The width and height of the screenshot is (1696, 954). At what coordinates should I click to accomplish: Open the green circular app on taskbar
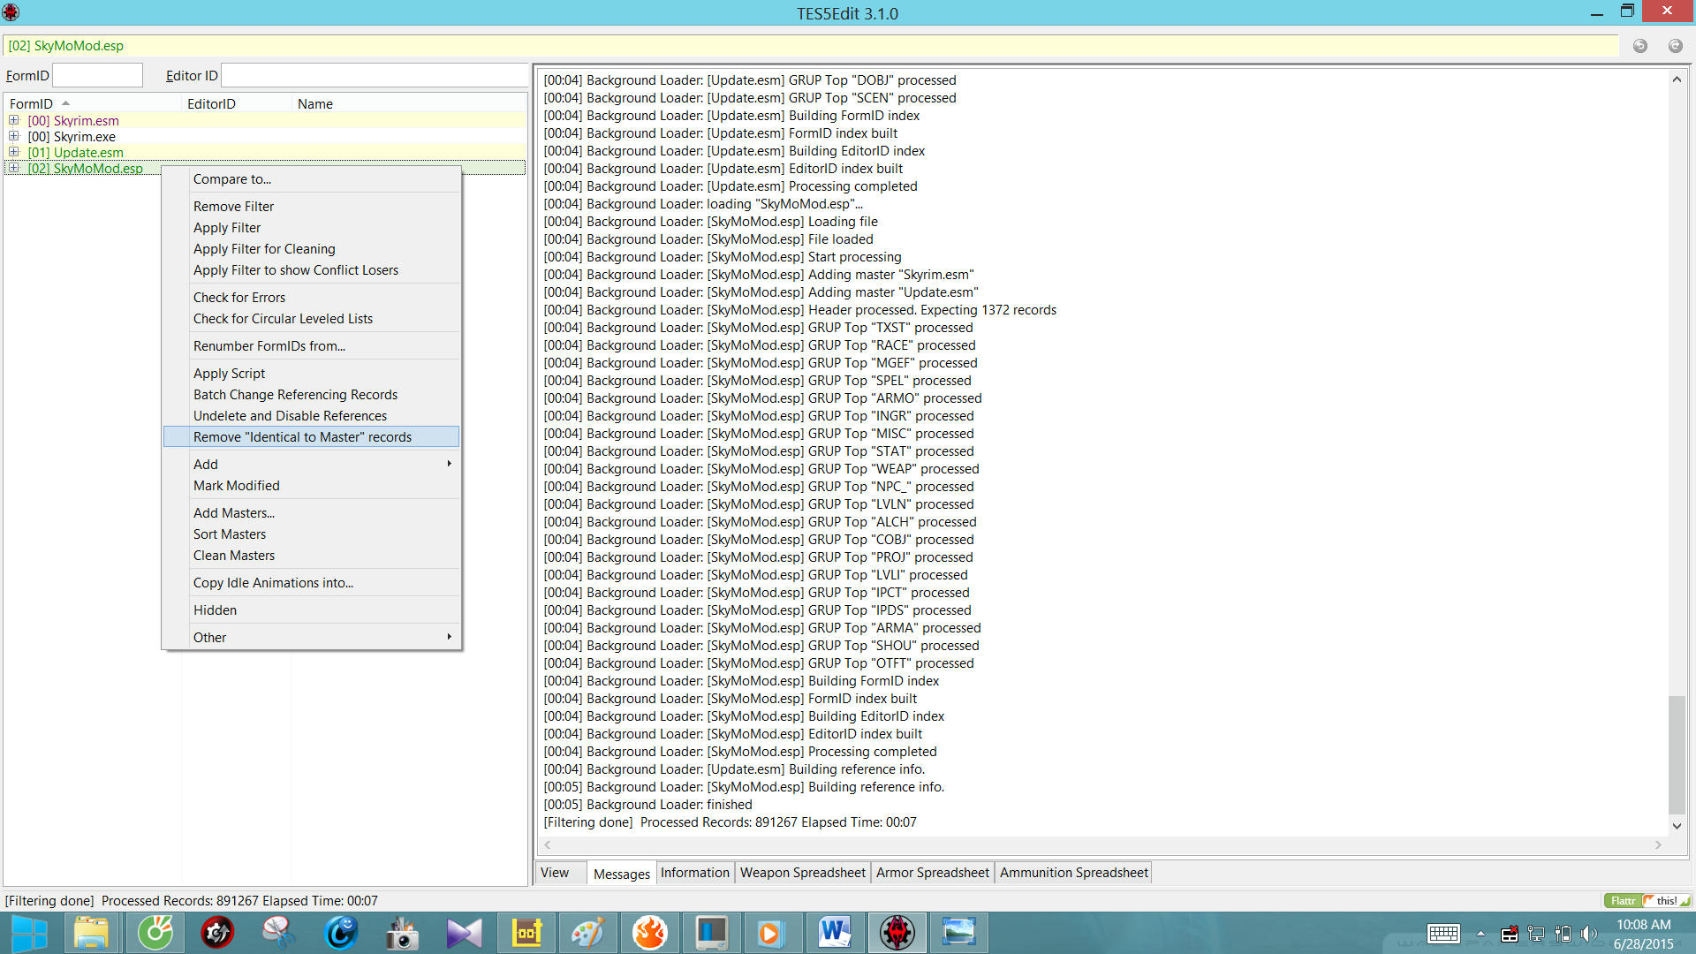155,933
